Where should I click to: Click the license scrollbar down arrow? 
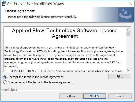(129, 70)
